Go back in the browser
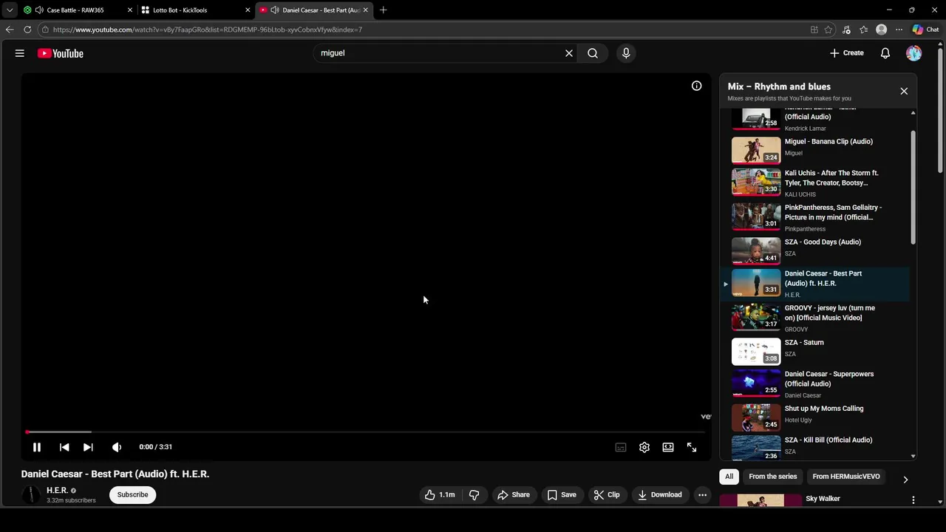Viewport: 946px width, 532px height. click(10, 30)
